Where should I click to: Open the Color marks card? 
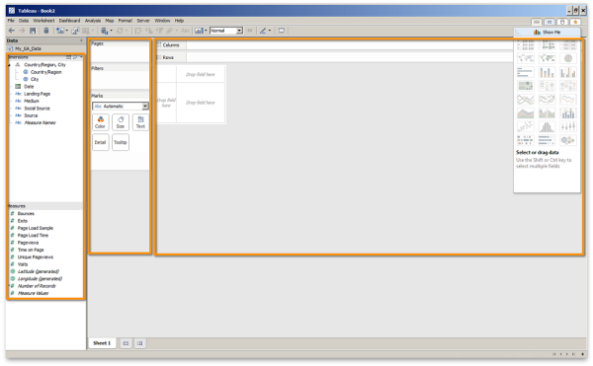pos(100,122)
